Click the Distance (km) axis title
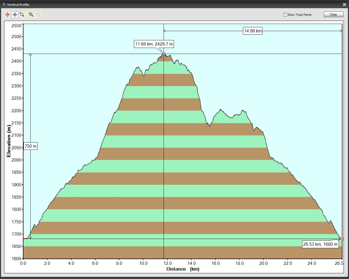349x279 pixels. point(183,269)
